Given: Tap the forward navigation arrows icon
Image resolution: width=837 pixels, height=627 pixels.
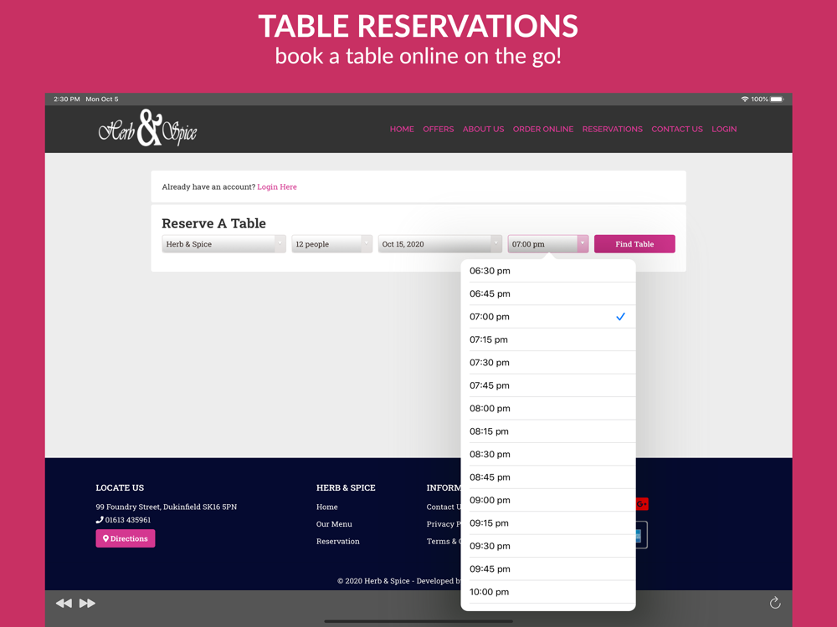Looking at the screenshot, I should pos(88,603).
